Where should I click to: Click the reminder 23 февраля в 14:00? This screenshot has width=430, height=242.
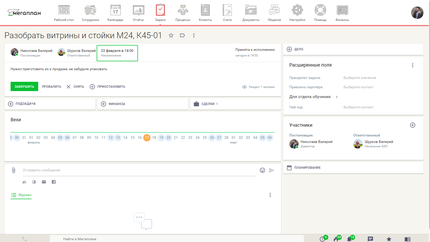click(117, 53)
